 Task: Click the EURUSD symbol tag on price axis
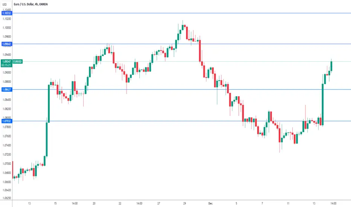click(x=17, y=62)
